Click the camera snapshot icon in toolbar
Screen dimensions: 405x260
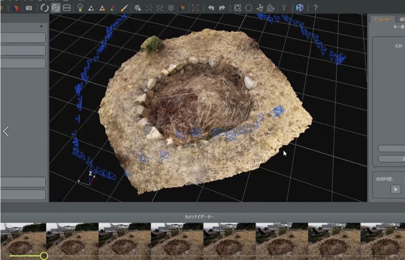(29, 8)
